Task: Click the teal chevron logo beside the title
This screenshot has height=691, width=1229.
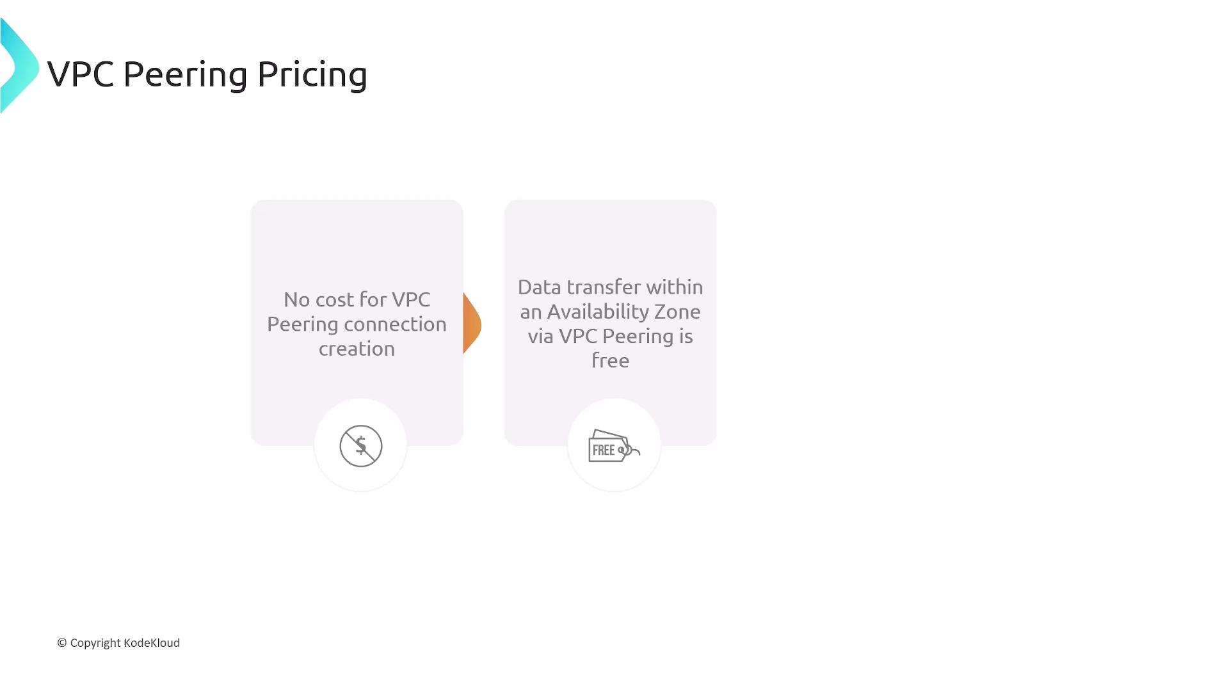Action: click(x=19, y=67)
